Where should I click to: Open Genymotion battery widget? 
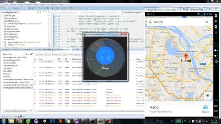coord(216,15)
